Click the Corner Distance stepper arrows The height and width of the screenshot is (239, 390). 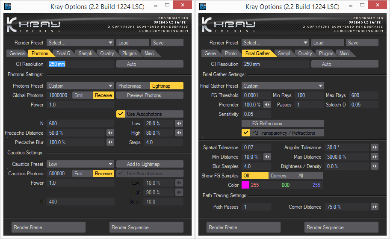tap(374, 207)
